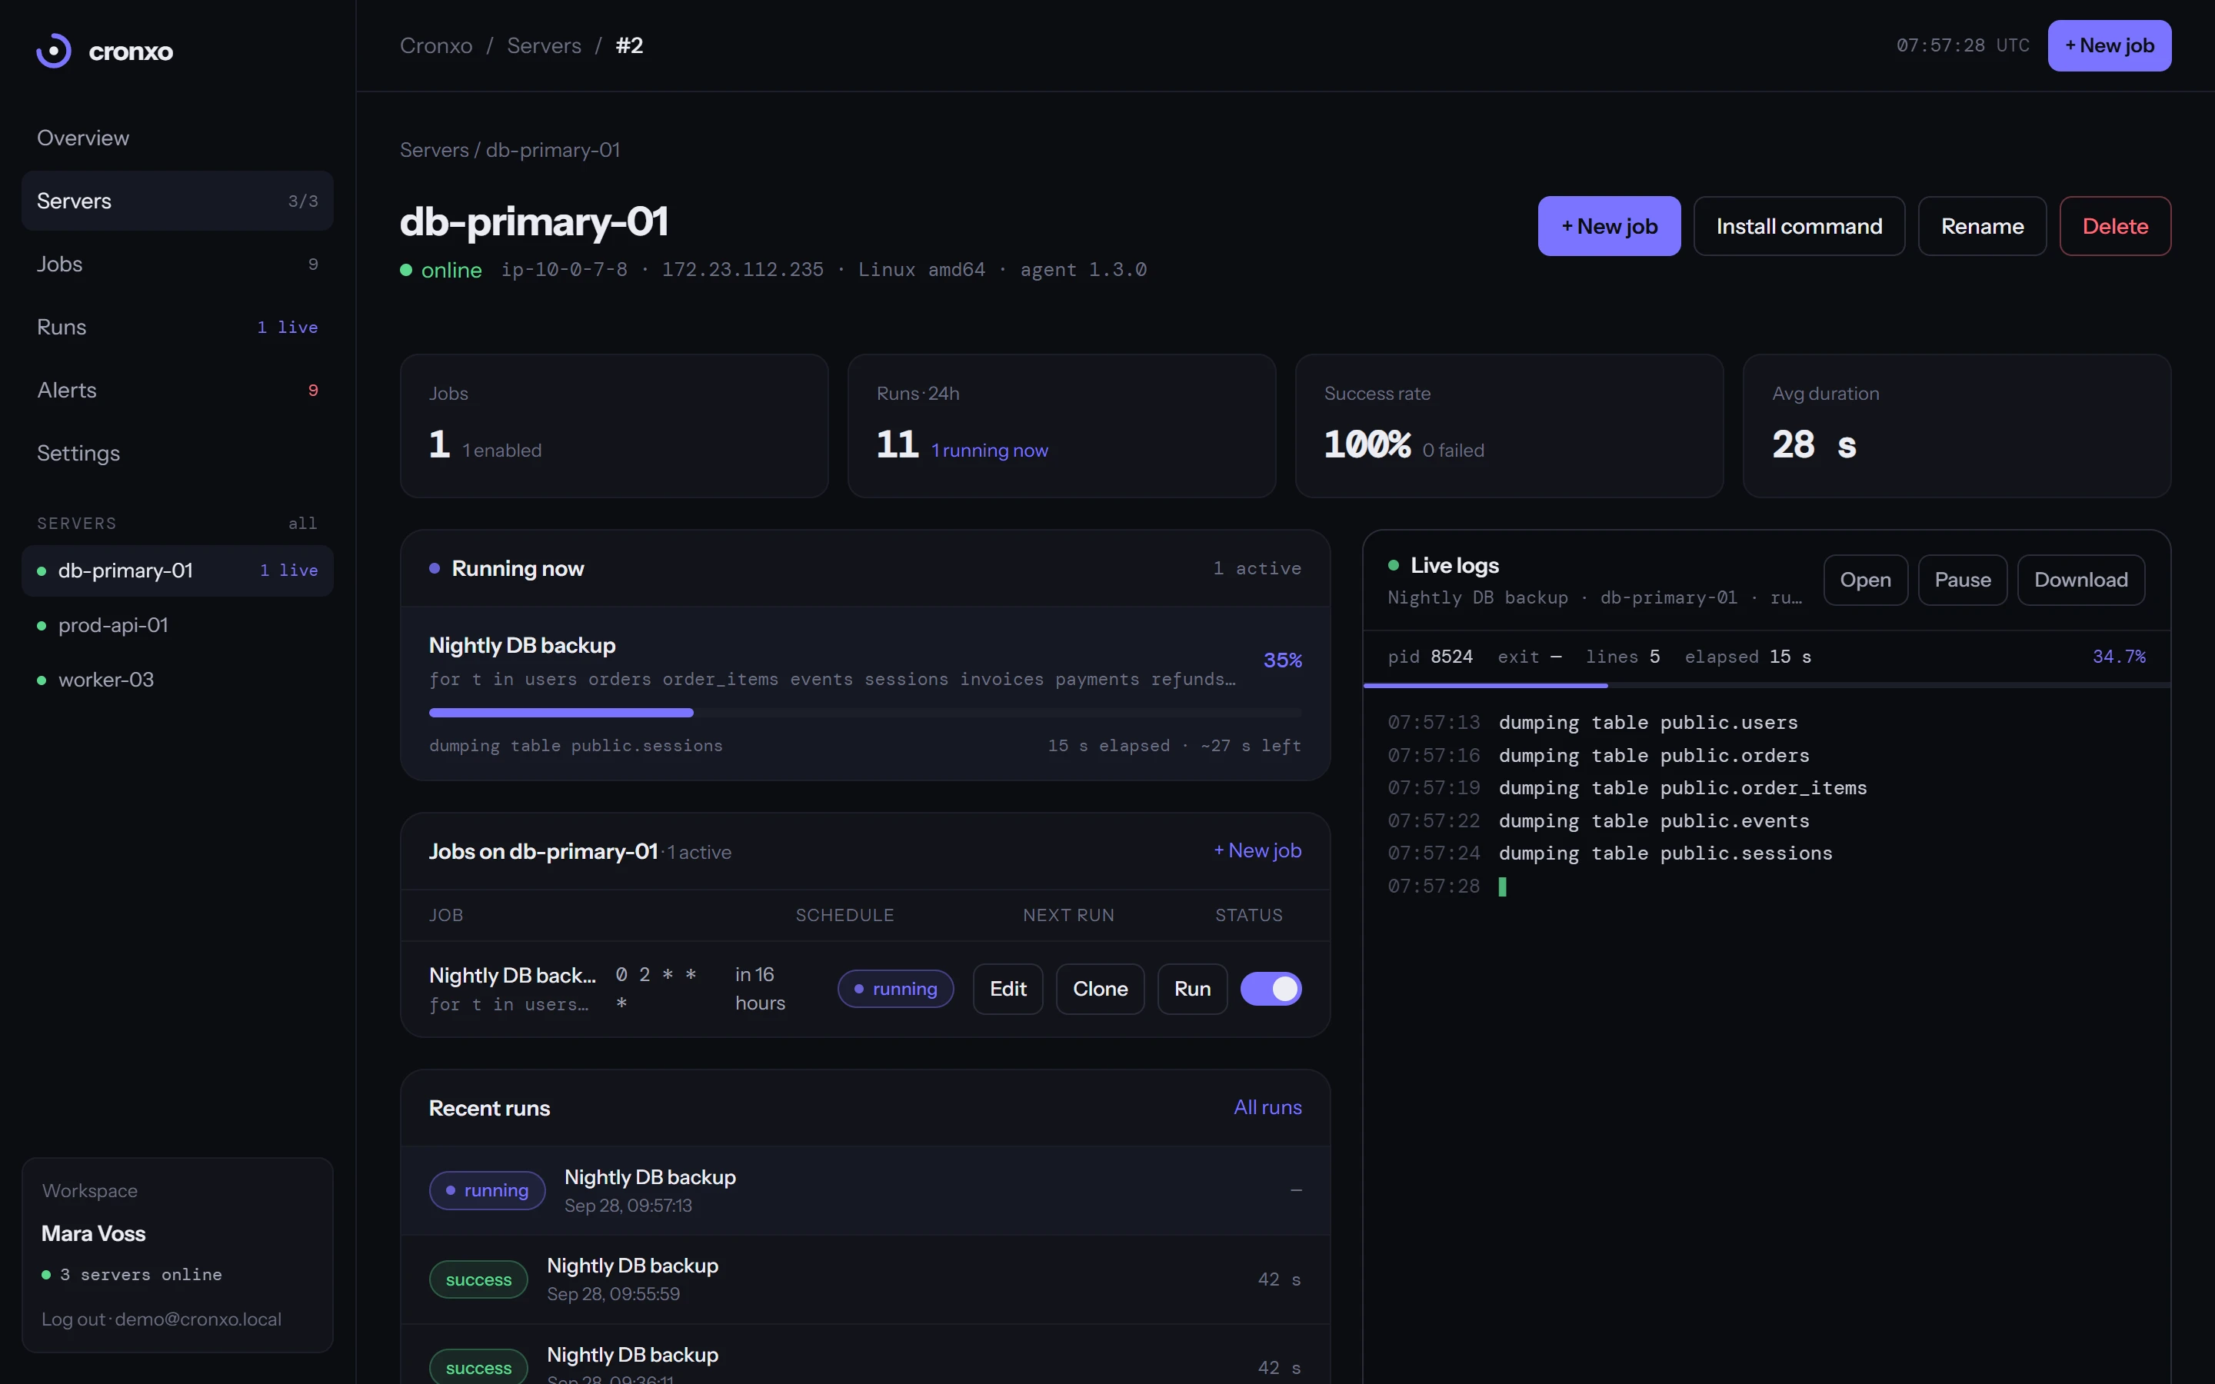Screen dimensions: 2215x1384
Task: Open the All runs link
Action: [1267, 1106]
